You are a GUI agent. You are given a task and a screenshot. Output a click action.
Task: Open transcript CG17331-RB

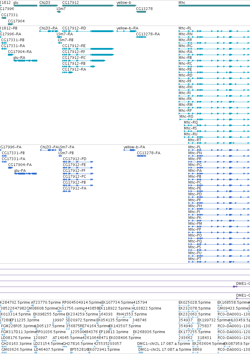[13, 40]
